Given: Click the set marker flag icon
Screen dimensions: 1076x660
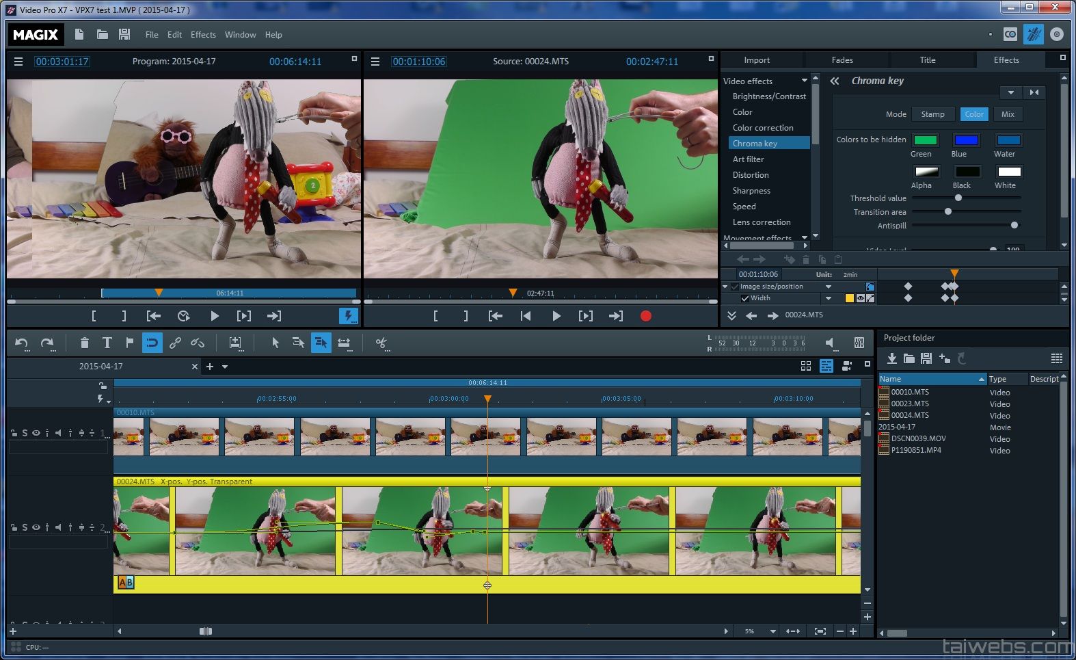Looking at the screenshot, I should click(x=129, y=343).
